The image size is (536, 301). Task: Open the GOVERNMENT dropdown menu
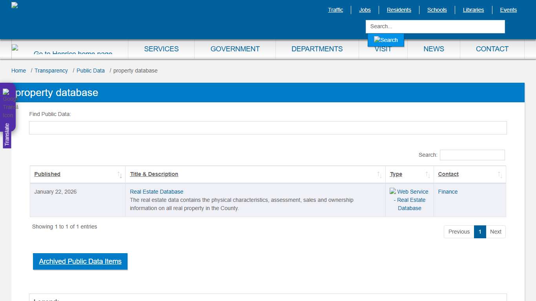coord(235,49)
